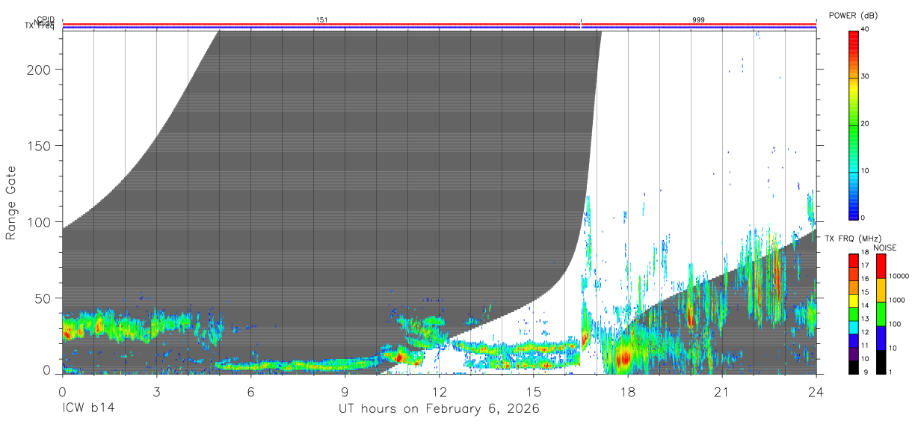Click x-axis tick label '24'
Screen dimensions: 918x424
point(816,392)
